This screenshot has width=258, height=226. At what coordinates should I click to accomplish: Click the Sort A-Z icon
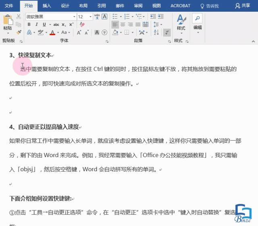click(156, 32)
